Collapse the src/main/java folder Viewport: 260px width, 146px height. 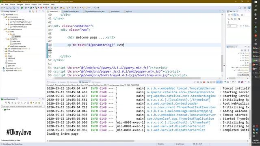(x=4, y=17)
